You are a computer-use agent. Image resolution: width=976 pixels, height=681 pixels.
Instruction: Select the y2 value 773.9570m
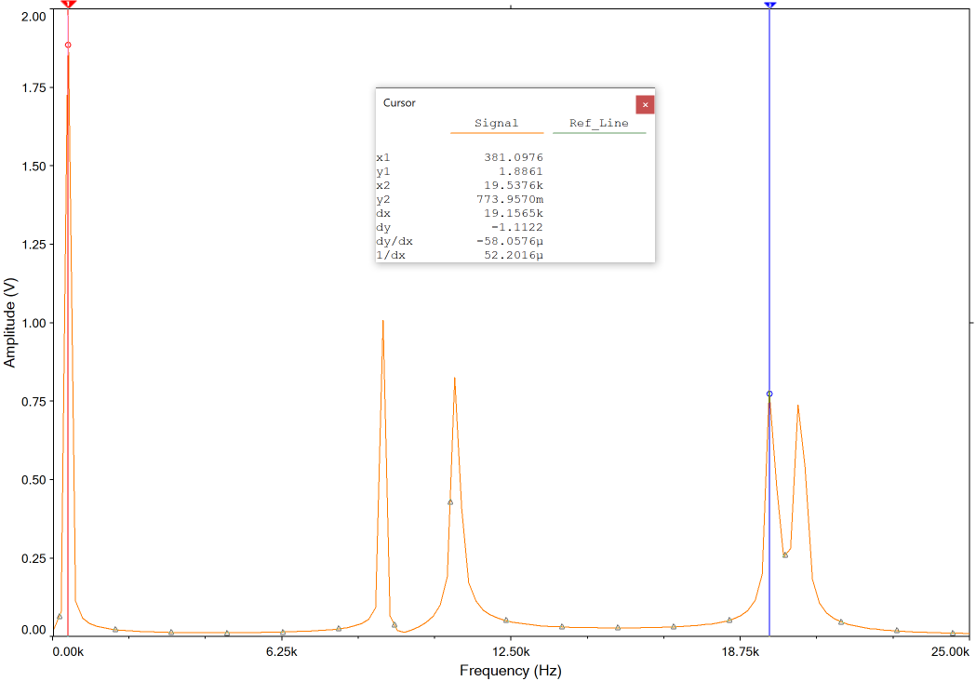click(509, 199)
